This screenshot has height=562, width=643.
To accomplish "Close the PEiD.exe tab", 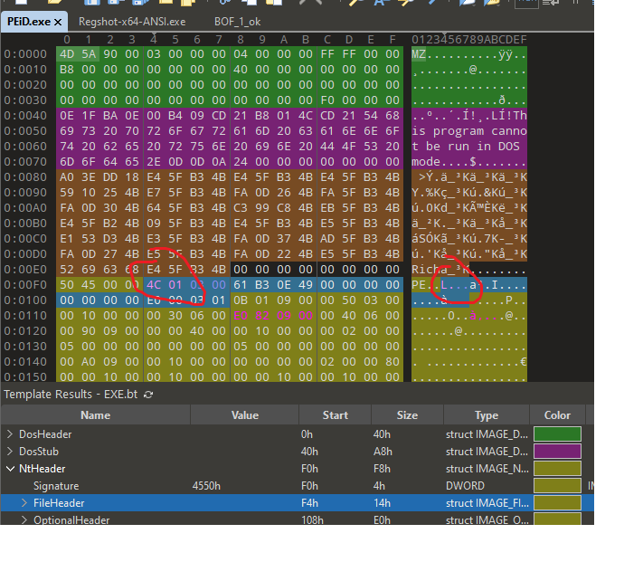I will [58, 22].
